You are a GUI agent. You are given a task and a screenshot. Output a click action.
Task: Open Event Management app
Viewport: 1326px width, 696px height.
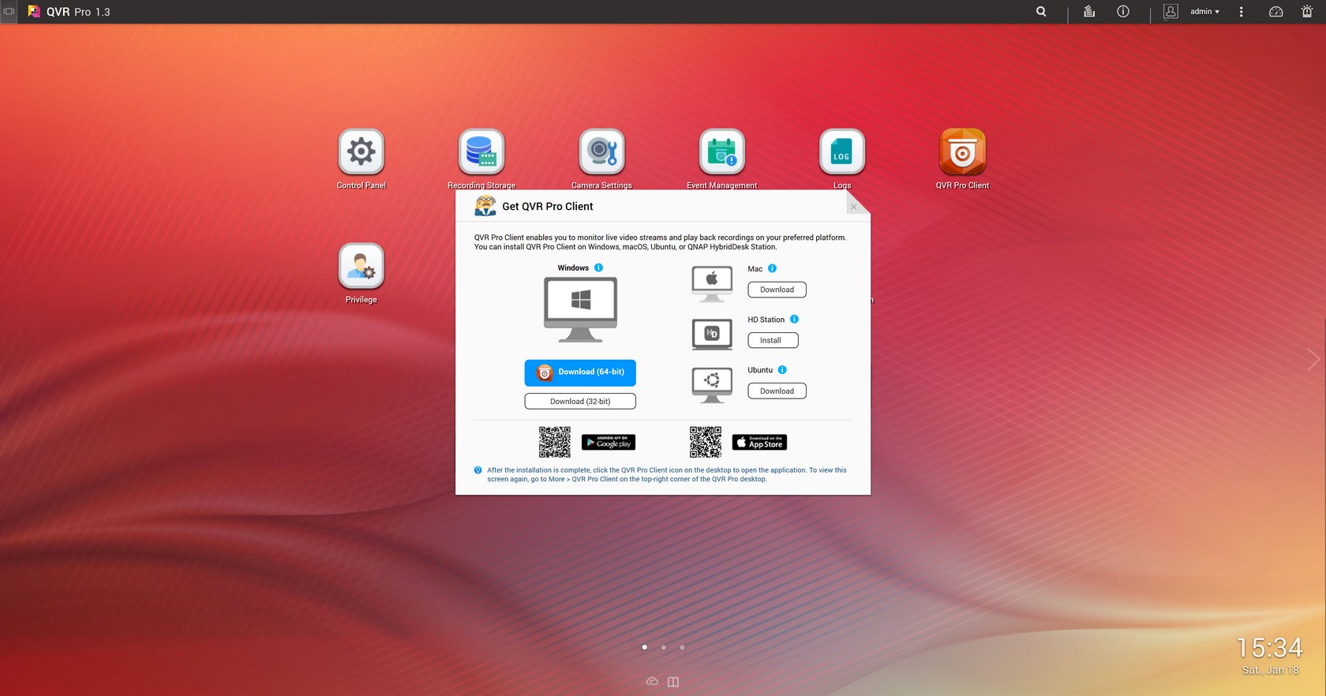click(x=722, y=152)
